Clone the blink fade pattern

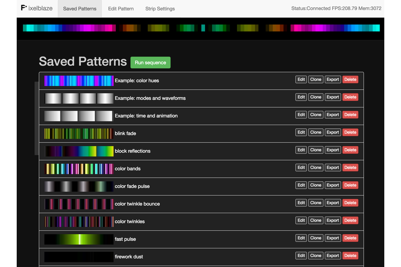(x=316, y=132)
